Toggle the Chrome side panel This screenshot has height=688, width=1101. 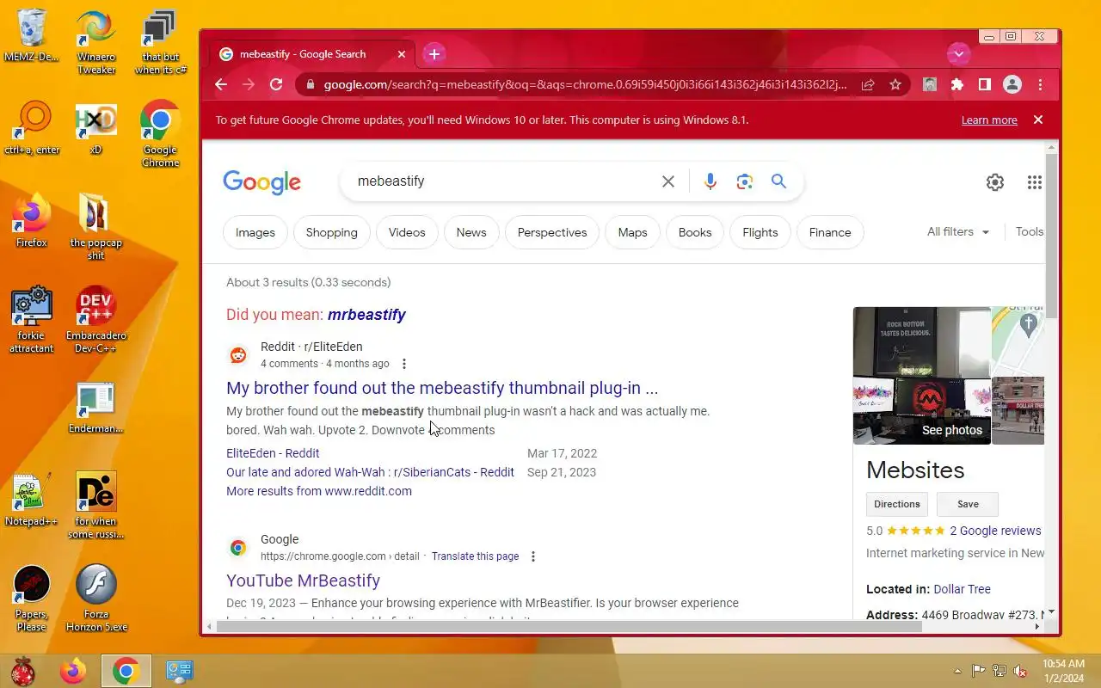click(985, 84)
